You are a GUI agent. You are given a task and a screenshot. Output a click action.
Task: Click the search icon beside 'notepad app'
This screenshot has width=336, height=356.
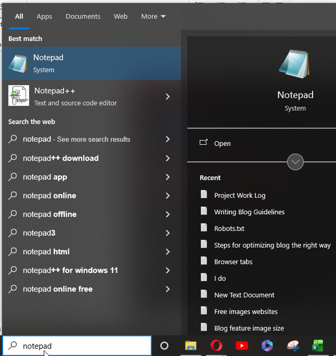[x=13, y=177]
